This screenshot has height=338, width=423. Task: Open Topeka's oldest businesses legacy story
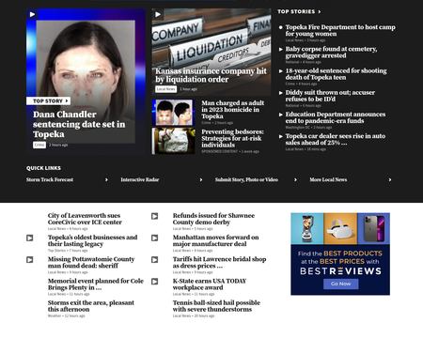click(92, 240)
